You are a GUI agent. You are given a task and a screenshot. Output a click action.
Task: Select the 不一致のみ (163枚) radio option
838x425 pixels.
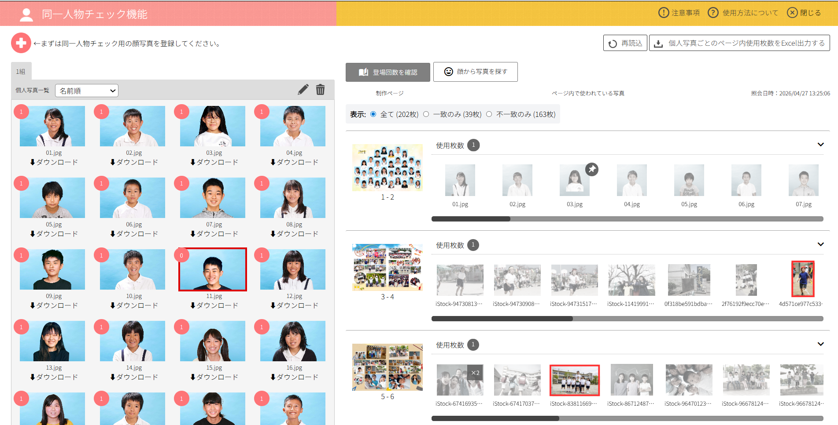point(489,114)
